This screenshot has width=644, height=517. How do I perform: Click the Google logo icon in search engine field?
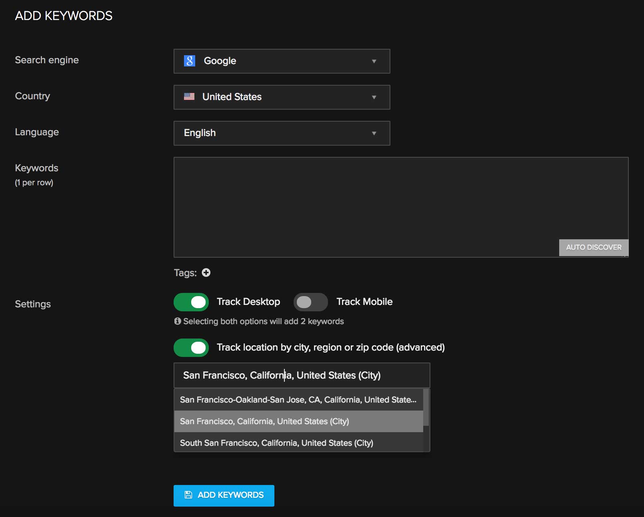(x=189, y=61)
